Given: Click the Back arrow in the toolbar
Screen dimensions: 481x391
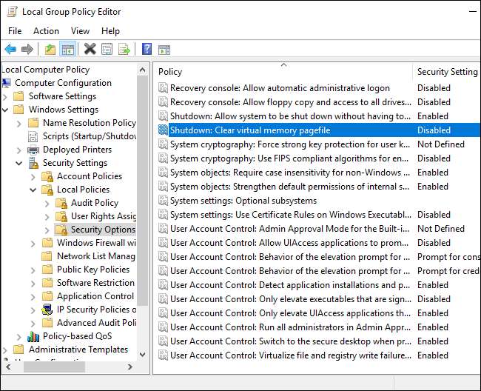Looking at the screenshot, I should click(x=10, y=50).
